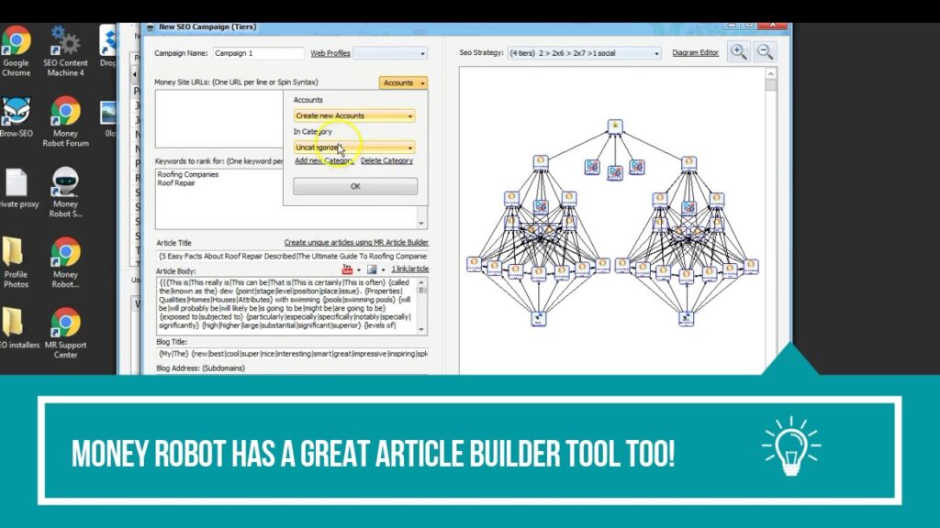Viewport: 940px width, 528px height.
Task: Click the diagram panel vertical scrollbar
Action: coord(771,222)
